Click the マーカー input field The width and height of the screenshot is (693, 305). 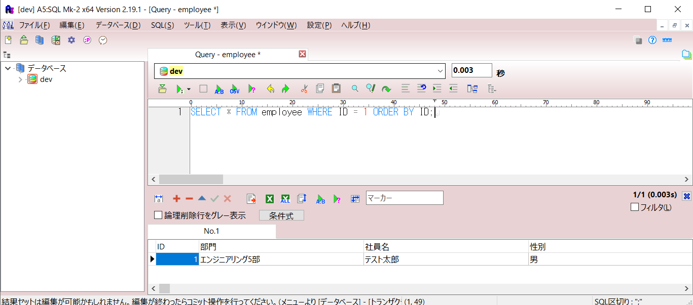pos(404,198)
